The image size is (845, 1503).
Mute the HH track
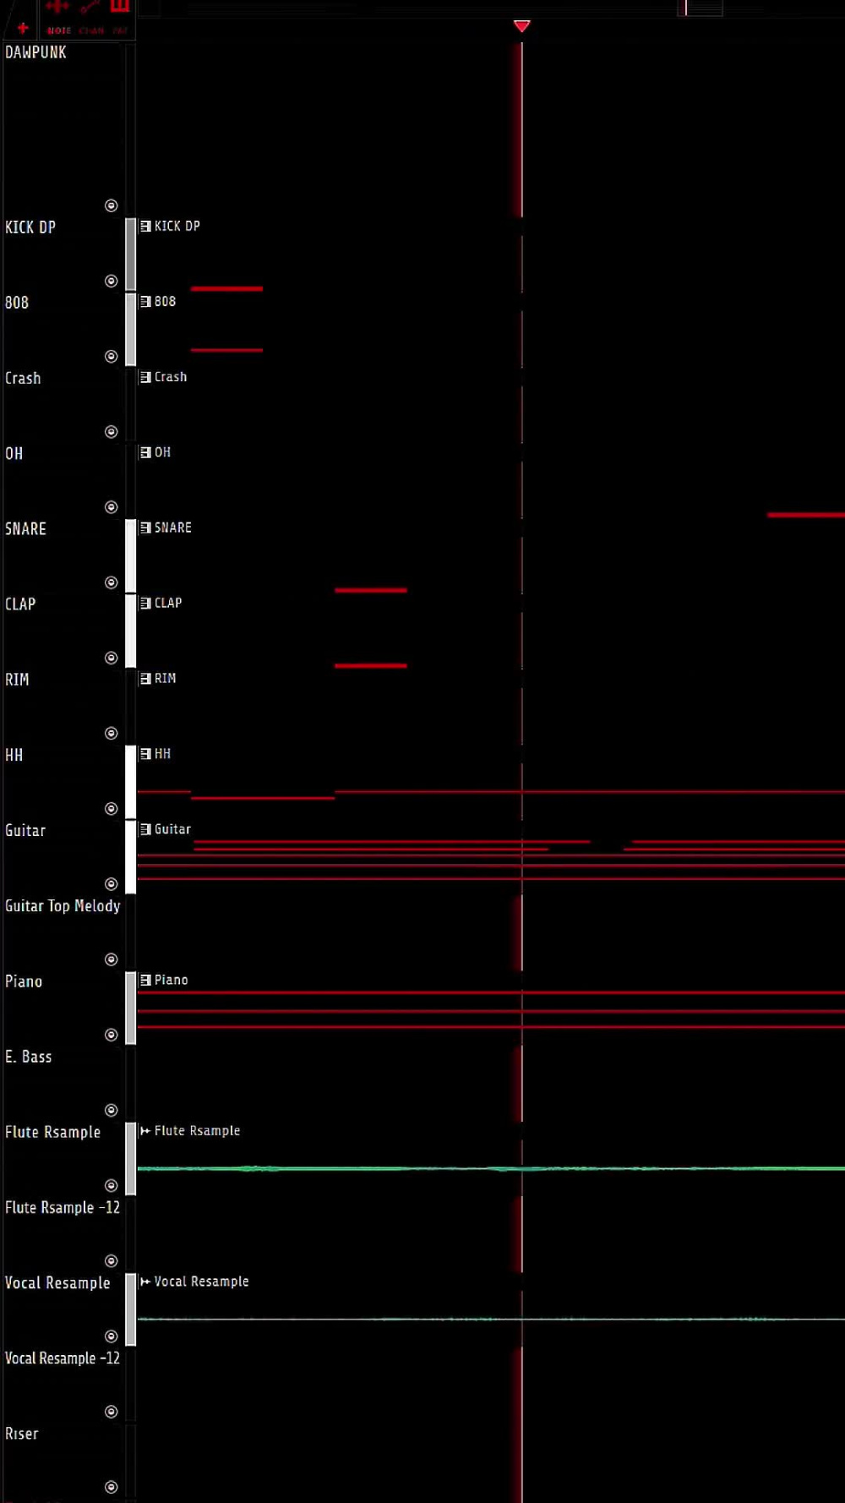click(x=111, y=808)
